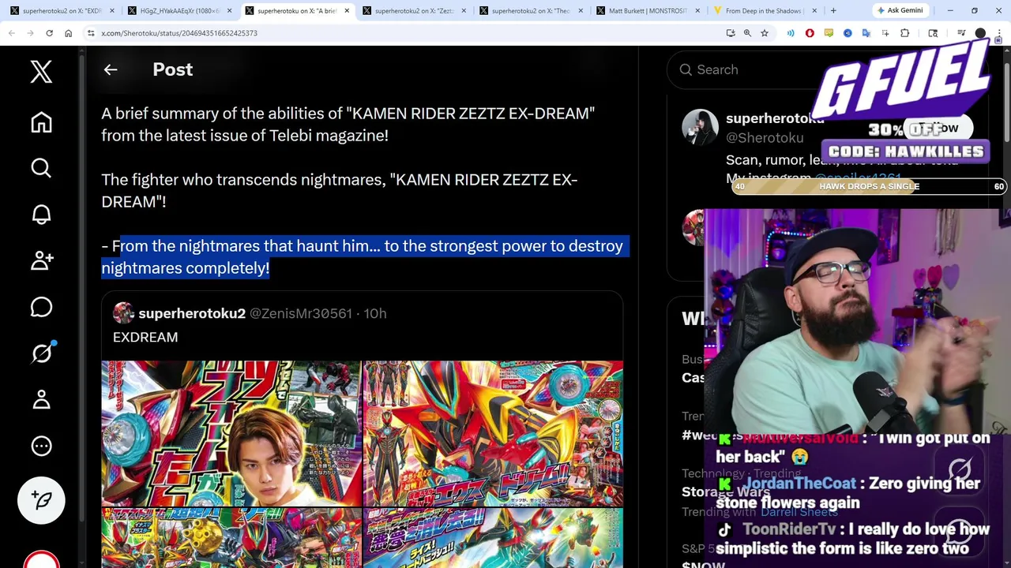1011x568 pixels.
Task: Open the Home feed icon
Action: tap(41, 122)
